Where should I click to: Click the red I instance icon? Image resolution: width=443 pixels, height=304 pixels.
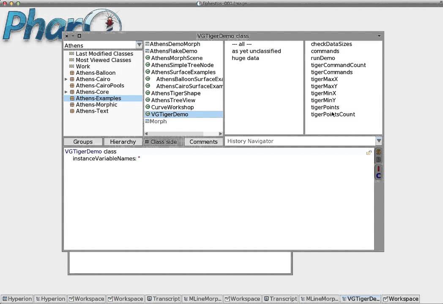point(379,168)
